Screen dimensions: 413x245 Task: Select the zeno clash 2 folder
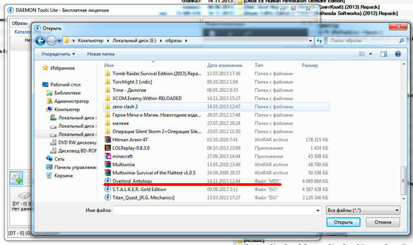tap(216, 107)
